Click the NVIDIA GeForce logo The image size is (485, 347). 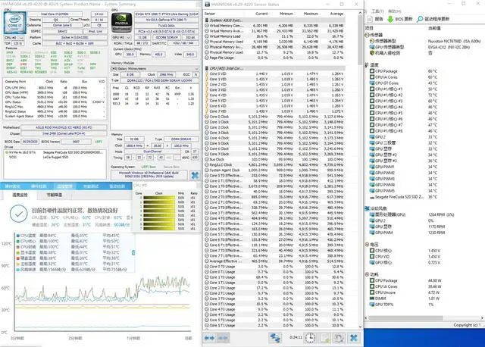click(121, 22)
